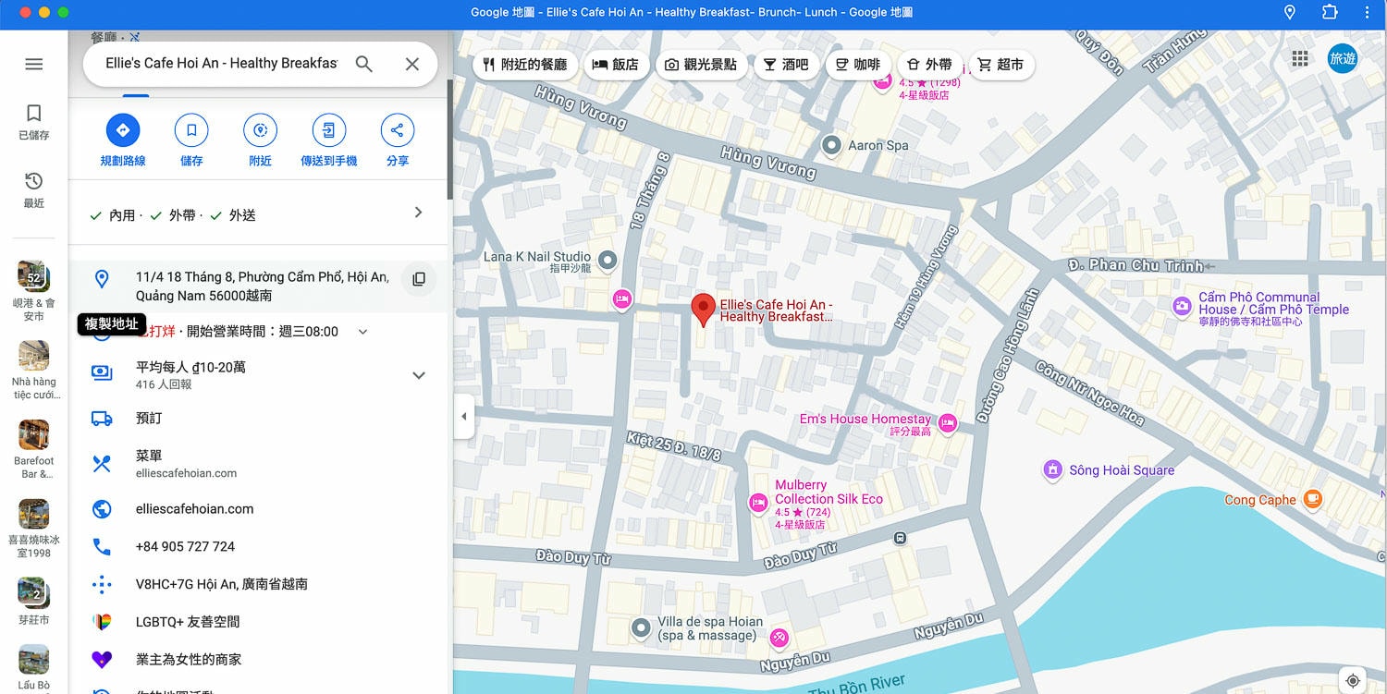The height and width of the screenshot is (694, 1387).
Task: Open the hamburger main menu
Action: 33,64
